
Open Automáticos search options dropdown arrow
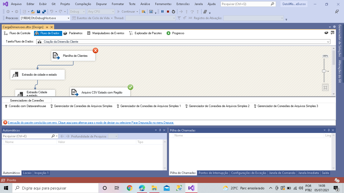[x=57, y=136]
